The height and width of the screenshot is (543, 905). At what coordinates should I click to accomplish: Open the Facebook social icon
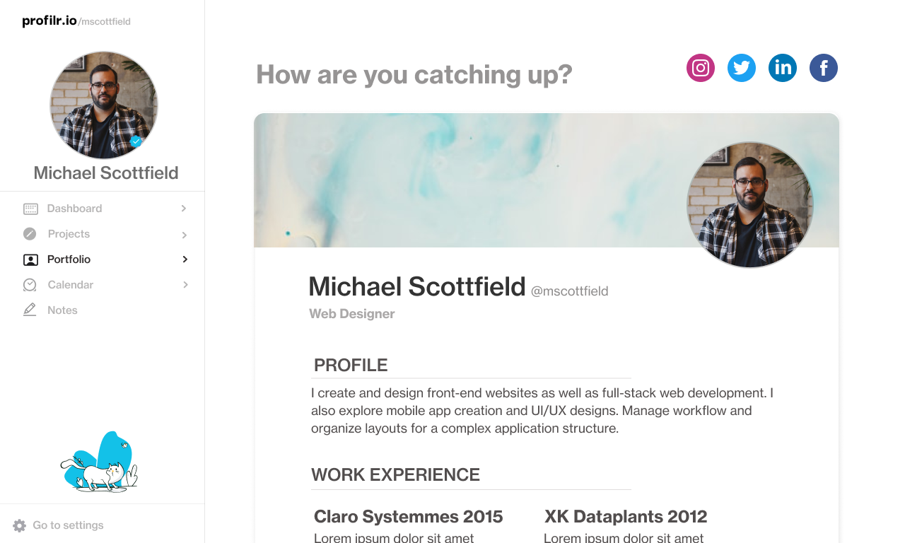(x=824, y=68)
